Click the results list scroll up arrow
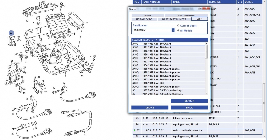267x140 pixels. tap(207, 44)
